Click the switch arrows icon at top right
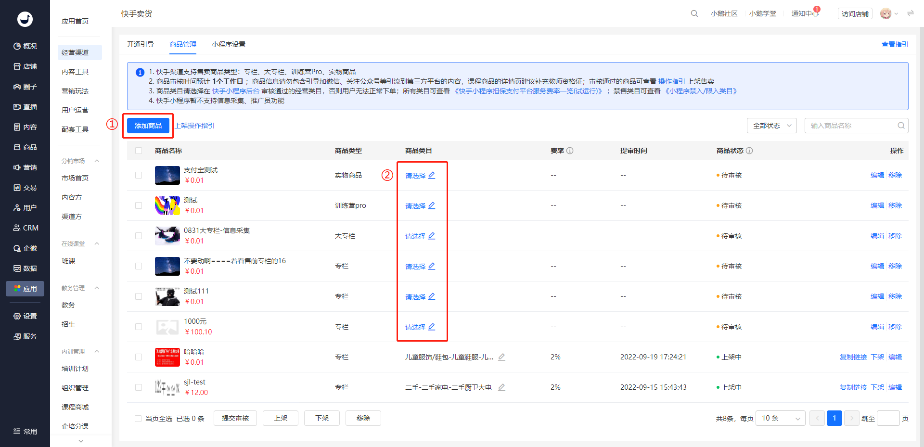 [911, 13]
